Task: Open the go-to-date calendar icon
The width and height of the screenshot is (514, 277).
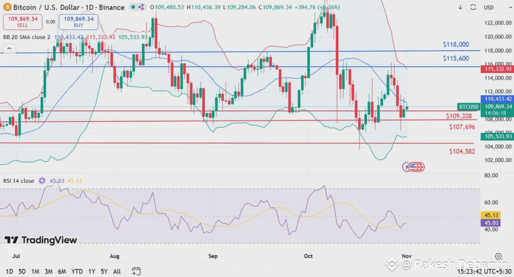Action: (x=136, y=271)
